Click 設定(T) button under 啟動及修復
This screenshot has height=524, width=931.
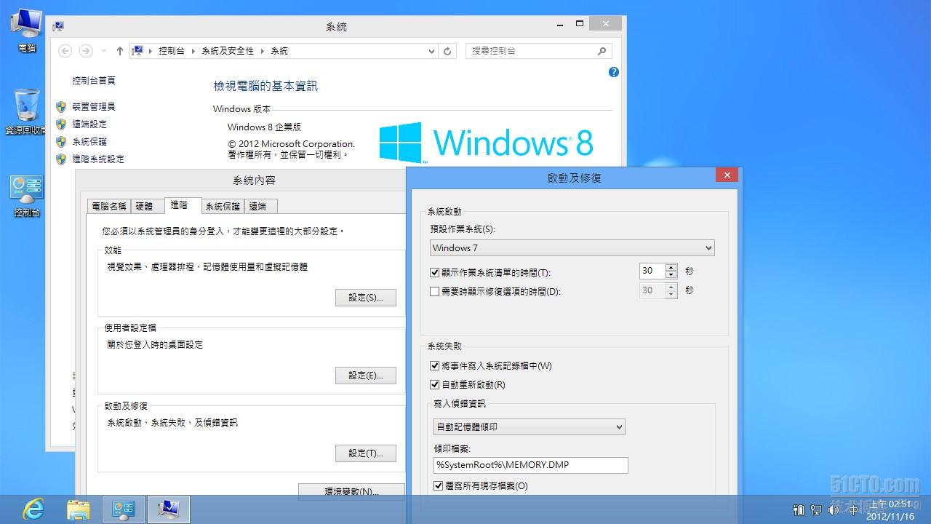366,453
